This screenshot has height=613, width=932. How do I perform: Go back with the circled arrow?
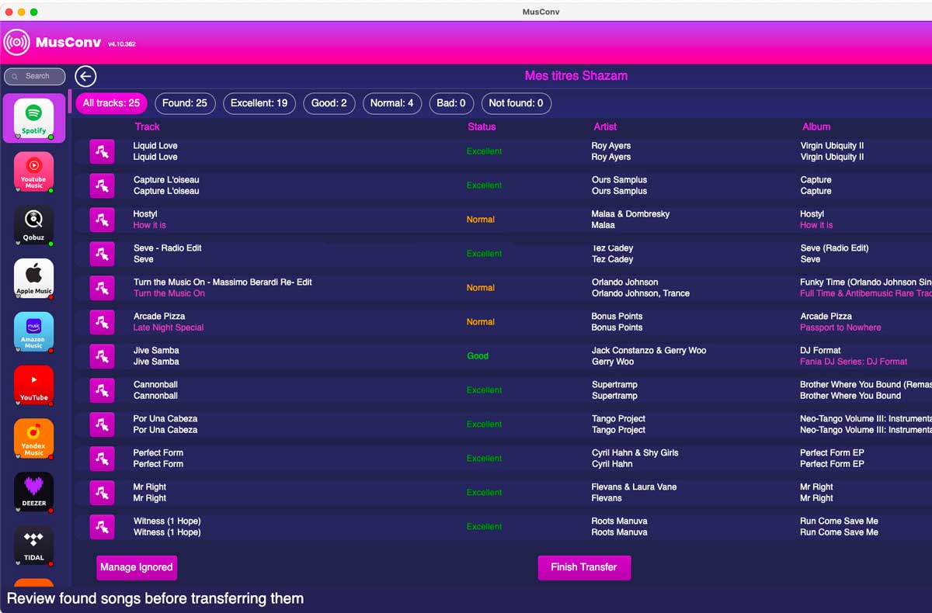coord(85,76)
